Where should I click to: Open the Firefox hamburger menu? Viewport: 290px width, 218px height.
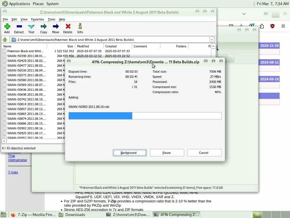click(283, 26)
